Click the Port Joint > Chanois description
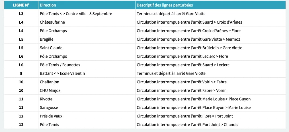Viewport: 289px width, 132px height. click(187, 125)
